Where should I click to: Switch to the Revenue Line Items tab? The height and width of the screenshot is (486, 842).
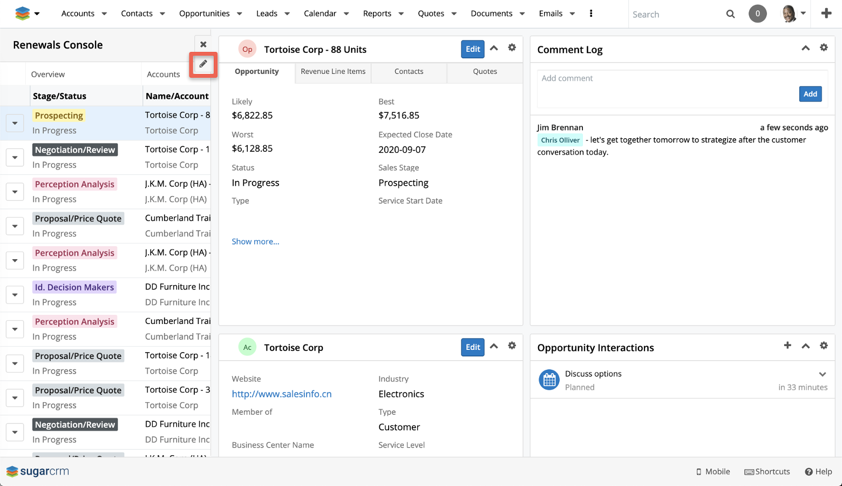(x=333, y=72)
